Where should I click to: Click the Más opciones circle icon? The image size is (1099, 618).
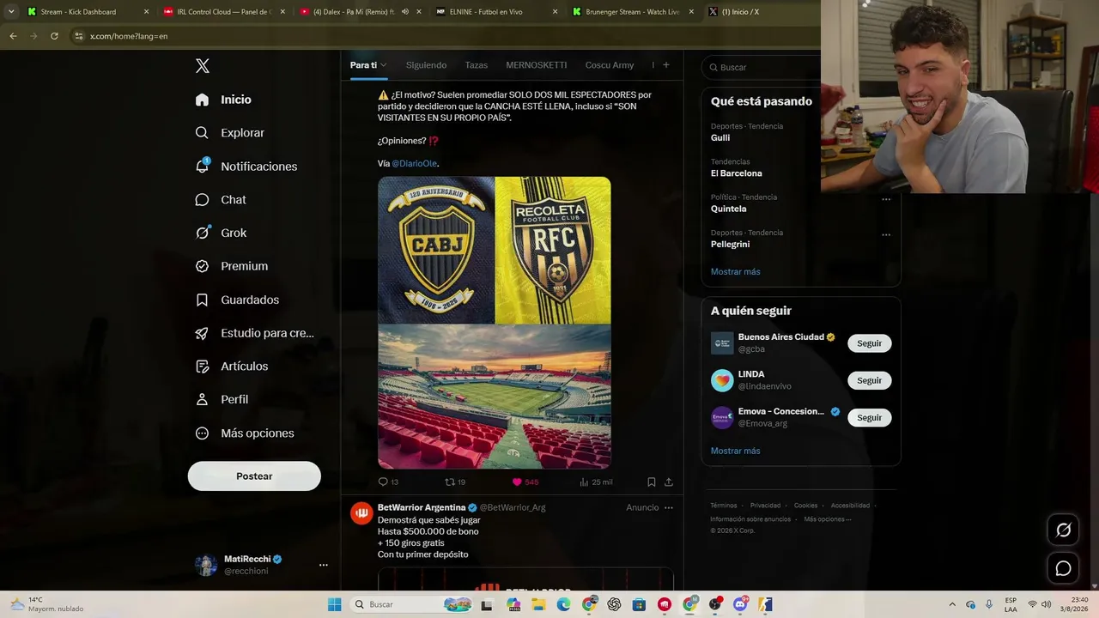coord(202,433)
